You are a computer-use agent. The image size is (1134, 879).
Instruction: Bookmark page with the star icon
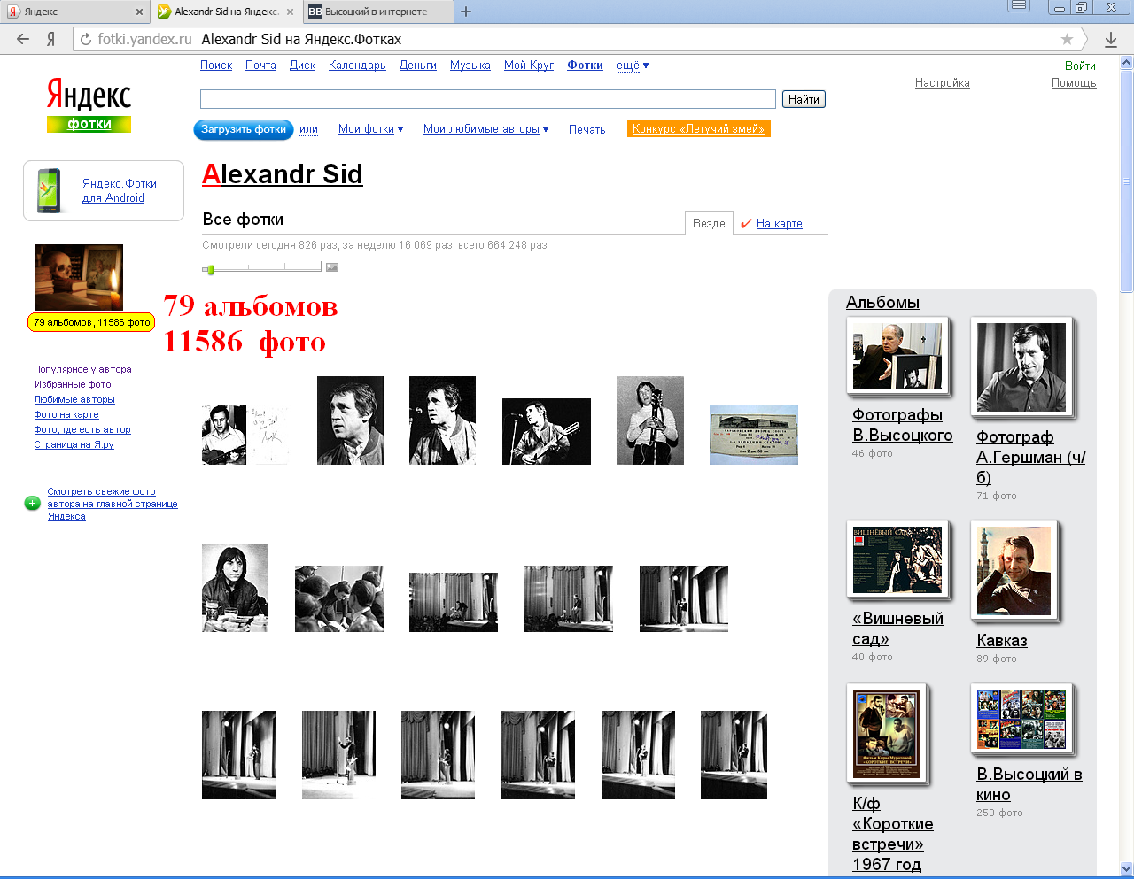[1067, 39]
